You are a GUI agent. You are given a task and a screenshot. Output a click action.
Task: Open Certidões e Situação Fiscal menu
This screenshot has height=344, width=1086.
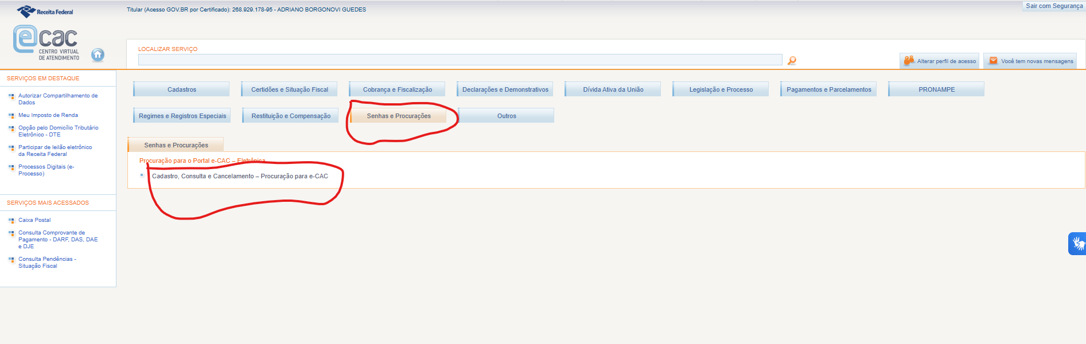(289, 89)
